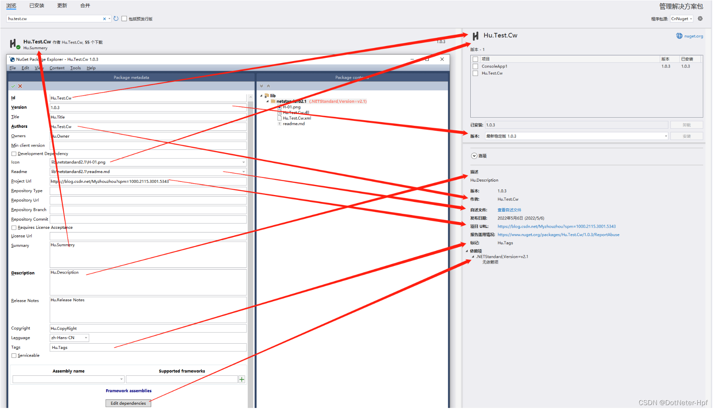Select the H-01.png file icon
This screenshot has width=714, height=410.
point(280,107)
